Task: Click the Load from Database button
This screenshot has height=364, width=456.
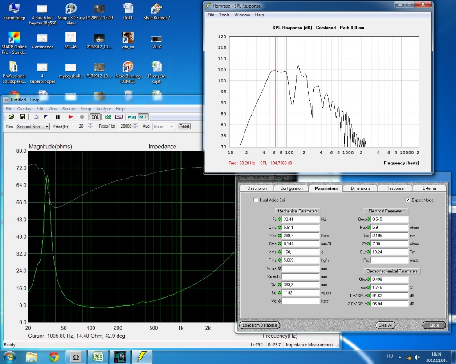Action: (x=260, y=325)
